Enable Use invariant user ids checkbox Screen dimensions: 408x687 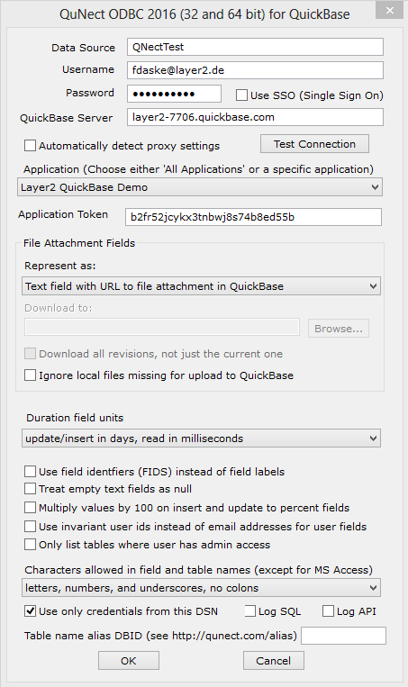[30, 526]
